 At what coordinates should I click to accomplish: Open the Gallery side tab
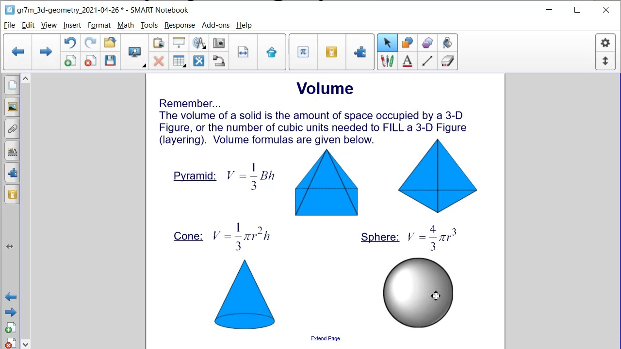click(12, 107)
